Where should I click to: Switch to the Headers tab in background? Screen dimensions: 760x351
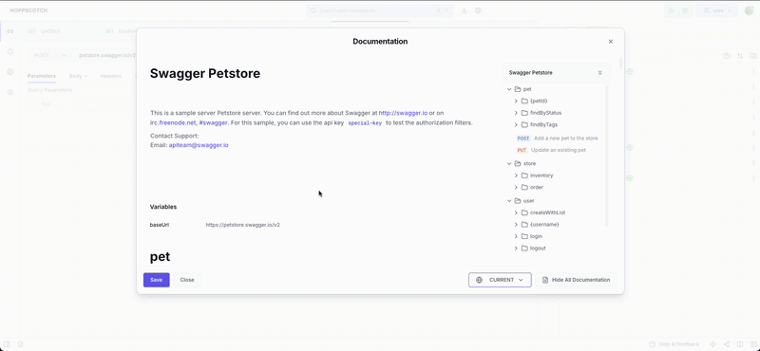tap(110, 76)
